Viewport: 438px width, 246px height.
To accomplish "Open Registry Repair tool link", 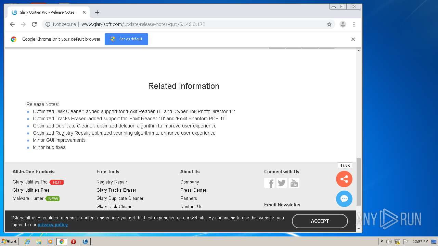I will [x=112, y=182].
